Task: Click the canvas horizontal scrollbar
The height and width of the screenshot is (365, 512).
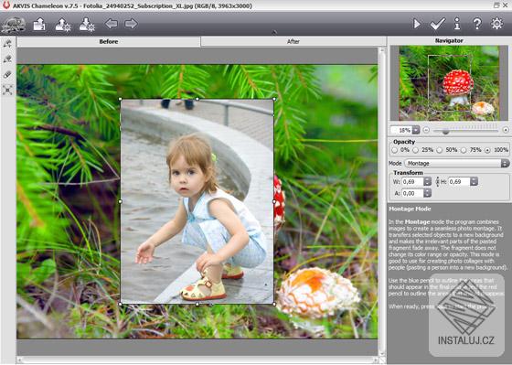Action: tap(197, 360)
